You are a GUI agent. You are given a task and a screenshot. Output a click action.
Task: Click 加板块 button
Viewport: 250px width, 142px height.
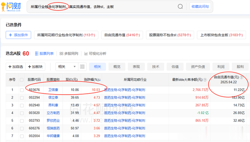(x=35, y=67)
